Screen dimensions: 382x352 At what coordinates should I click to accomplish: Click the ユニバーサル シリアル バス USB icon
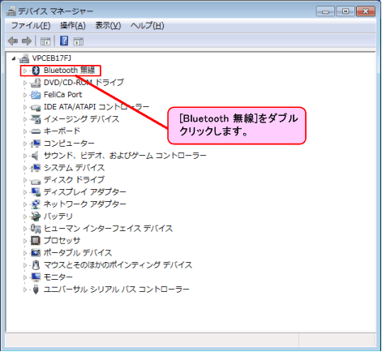pos(36,290)
